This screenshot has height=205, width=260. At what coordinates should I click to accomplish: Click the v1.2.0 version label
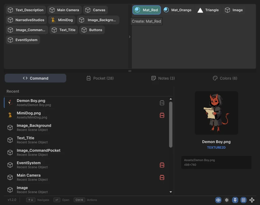[x=12, y=200]
